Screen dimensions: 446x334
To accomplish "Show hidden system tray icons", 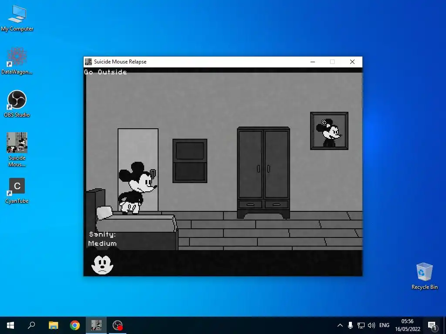I will point(340,325).
